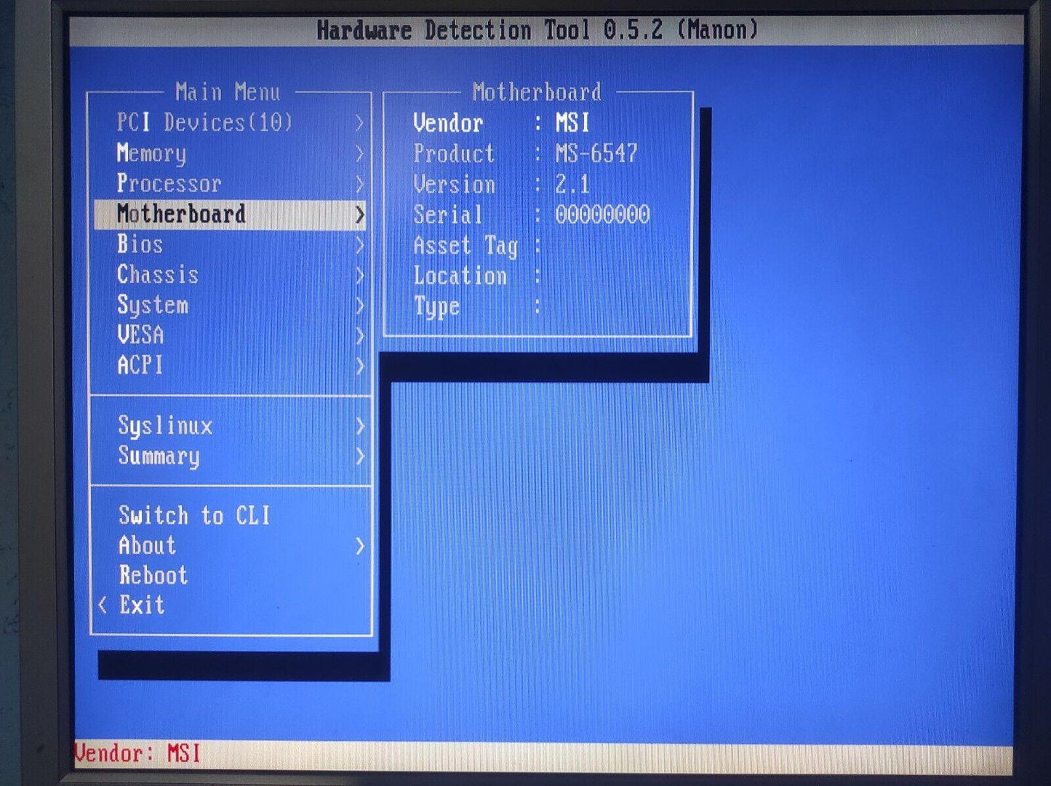Open the System menu item
This screenshot has height=786, width=1051.
tap(153, 305)
